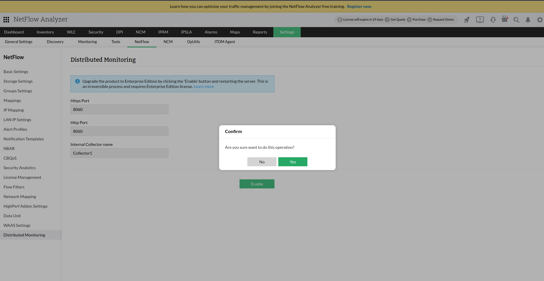Open the Reports tab
Screen dimensions: 544x281
260,32
